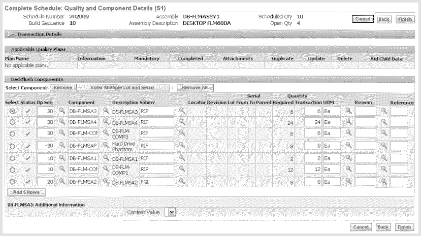
Task: Open component search for DB-FLM-COMP1 row
Action: tap(106, 168)
